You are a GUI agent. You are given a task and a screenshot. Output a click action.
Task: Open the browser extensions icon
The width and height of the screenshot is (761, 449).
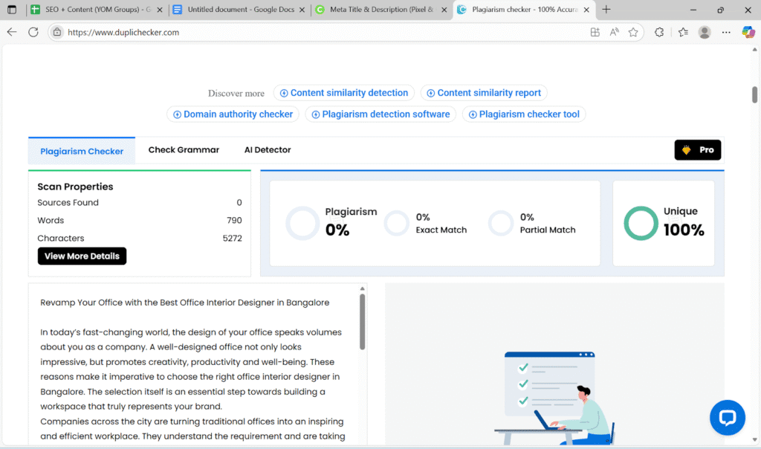tap(658, 32)
